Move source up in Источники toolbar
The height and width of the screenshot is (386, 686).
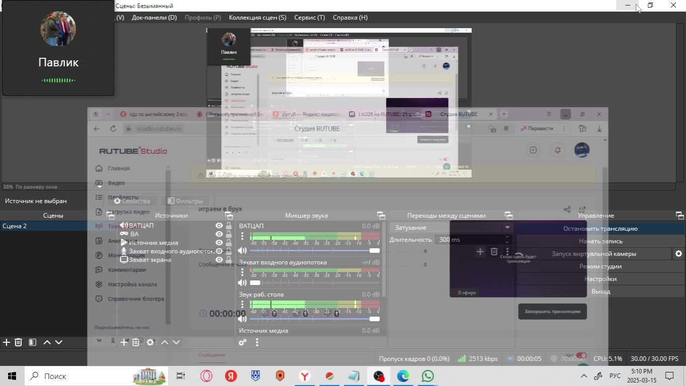(x=164, y=342)
